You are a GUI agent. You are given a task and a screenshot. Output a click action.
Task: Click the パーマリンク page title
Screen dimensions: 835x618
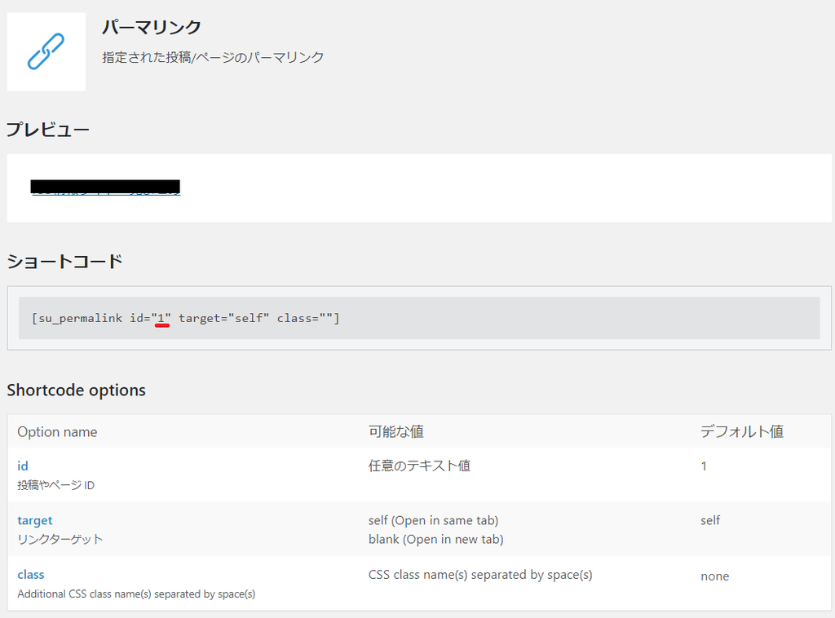pos(151,27)
